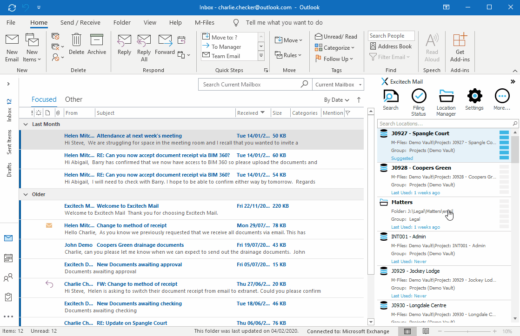Click the zoom slider in status bar

[467, 331]
